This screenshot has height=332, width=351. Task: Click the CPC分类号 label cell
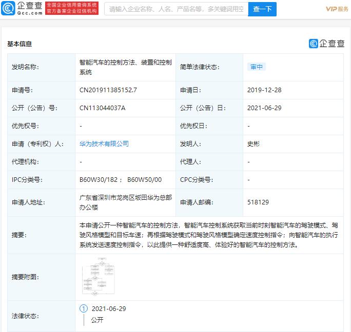pos(209,180)
